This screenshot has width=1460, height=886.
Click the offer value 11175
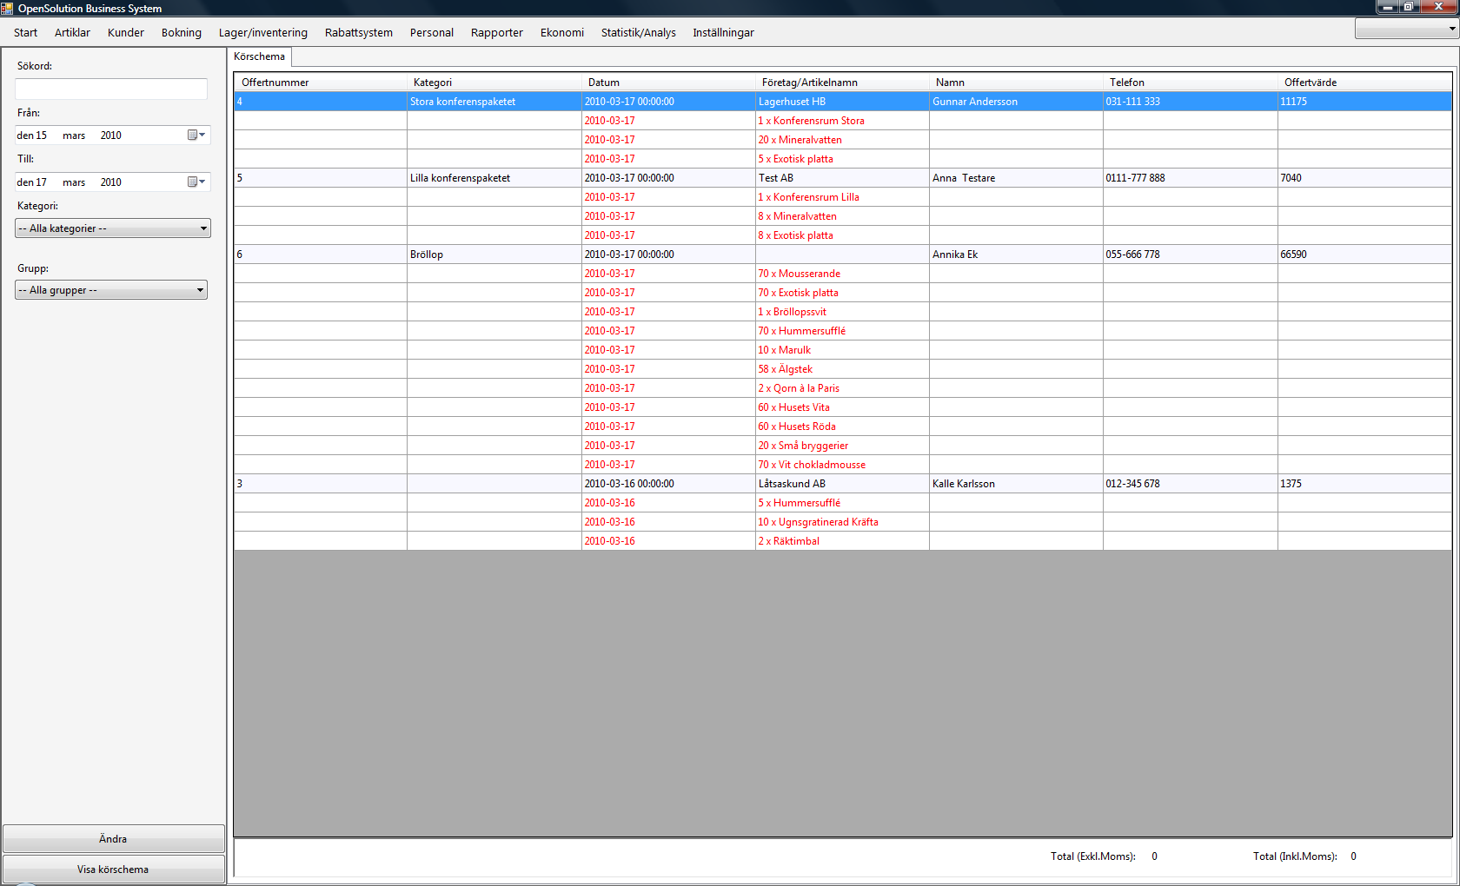click(1364, 102)
